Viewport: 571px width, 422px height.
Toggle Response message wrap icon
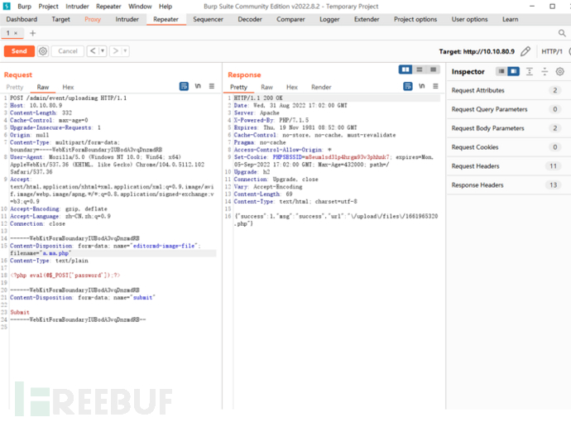408,86
